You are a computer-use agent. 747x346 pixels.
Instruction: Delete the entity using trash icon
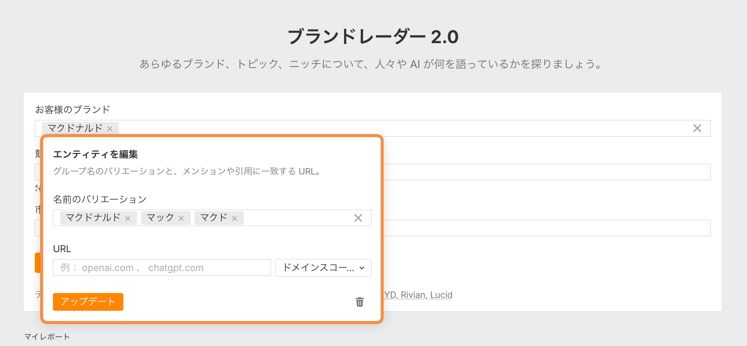pyautogui.click(x=359, y=302)
